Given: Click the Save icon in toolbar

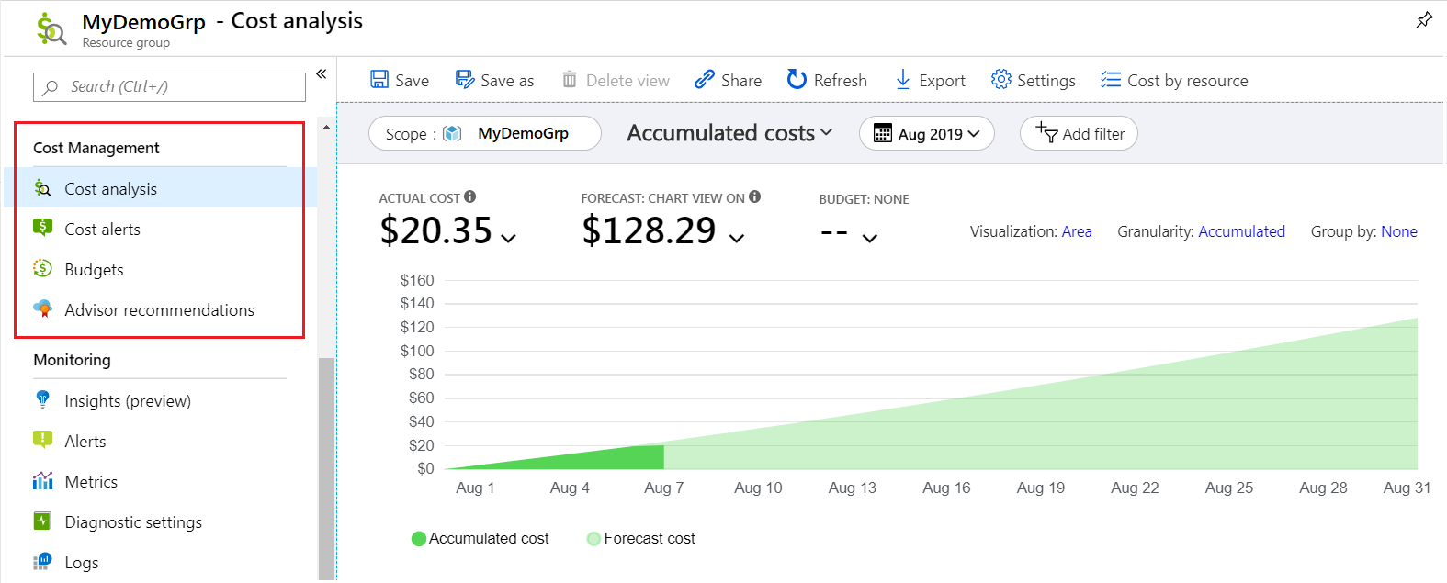Looking at the screenshot, I should [379, 80].
